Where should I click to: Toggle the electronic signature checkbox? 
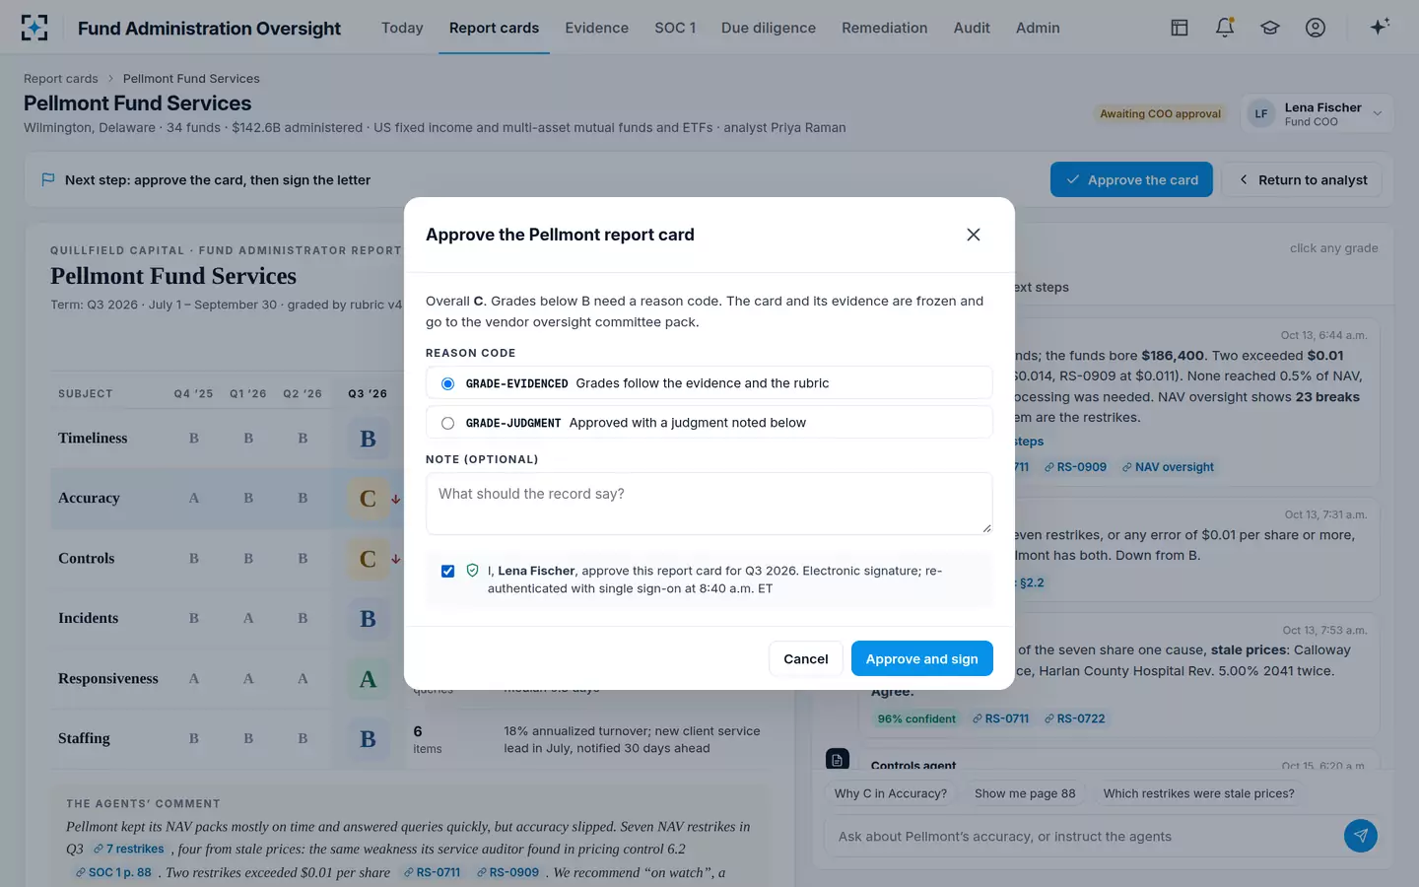[x=448, y=571]
